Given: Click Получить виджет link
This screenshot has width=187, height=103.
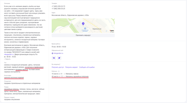Looking at the screenshot, I should click(71, 67).
